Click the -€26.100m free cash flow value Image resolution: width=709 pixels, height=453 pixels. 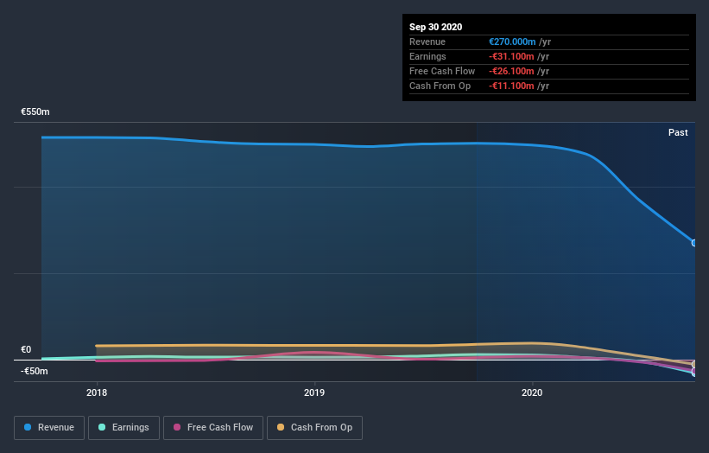point(511,71)
